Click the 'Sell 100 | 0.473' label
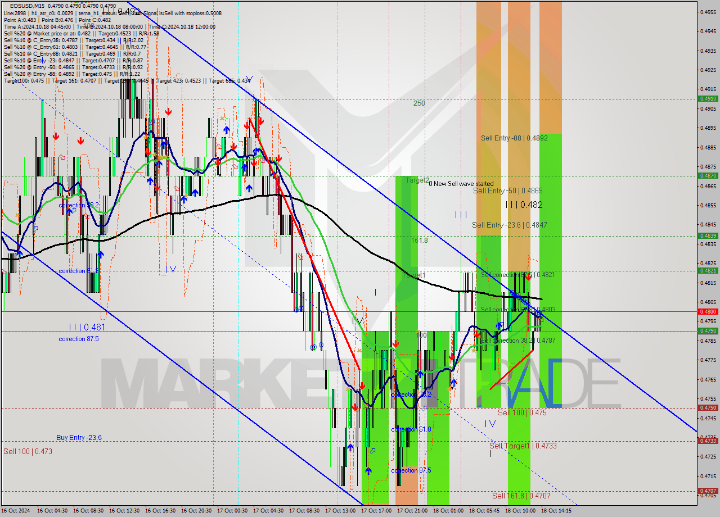The height and width of the screenshot is (517, 720). pyautogui.click(x=28, y=451)
